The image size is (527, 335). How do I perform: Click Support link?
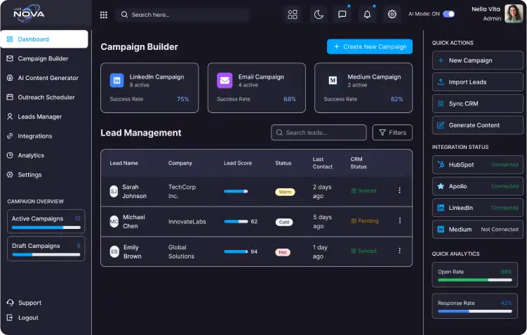tap(24, 303)
